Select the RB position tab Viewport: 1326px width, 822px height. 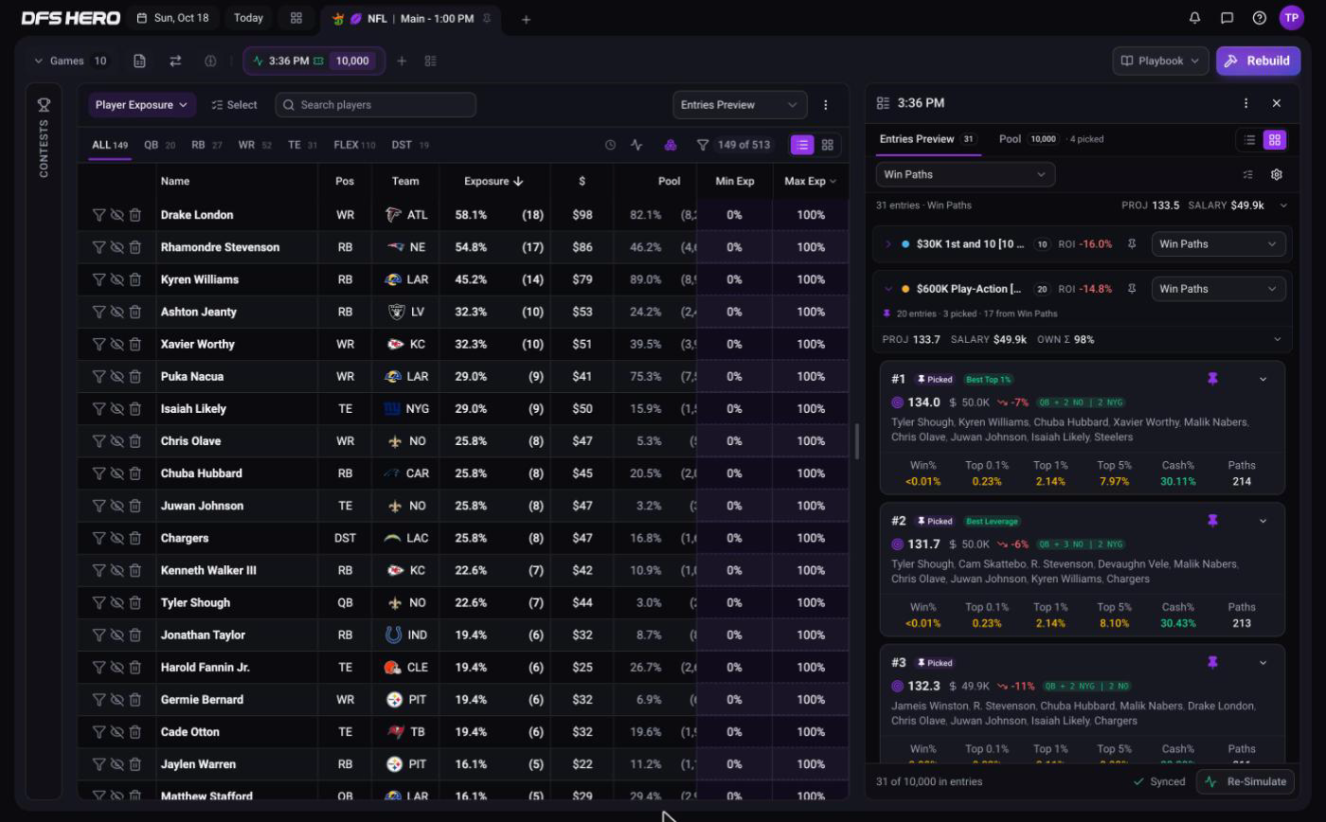198,145
